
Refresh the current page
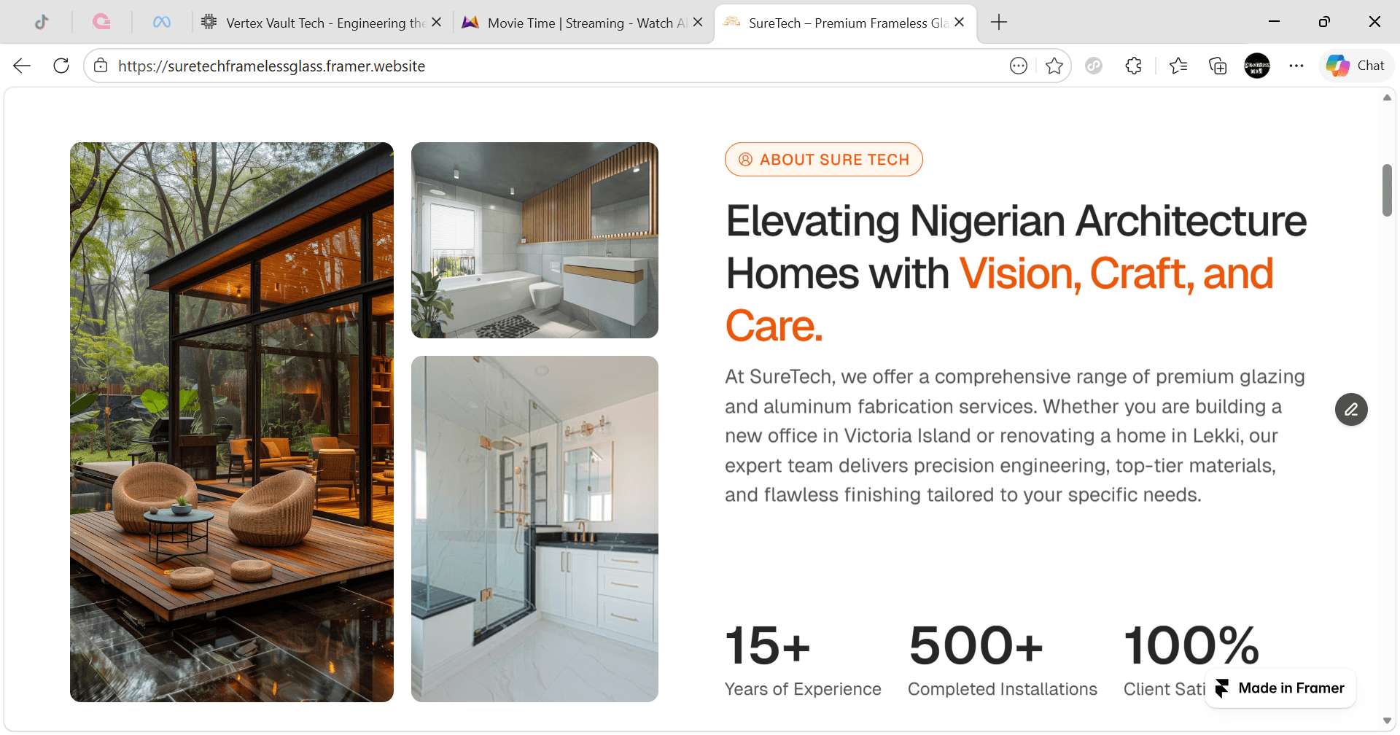(61, 66)
